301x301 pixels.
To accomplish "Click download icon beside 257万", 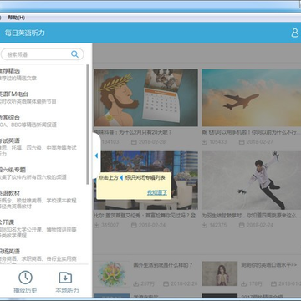I will pyautogui.click(x=136, y=283).
